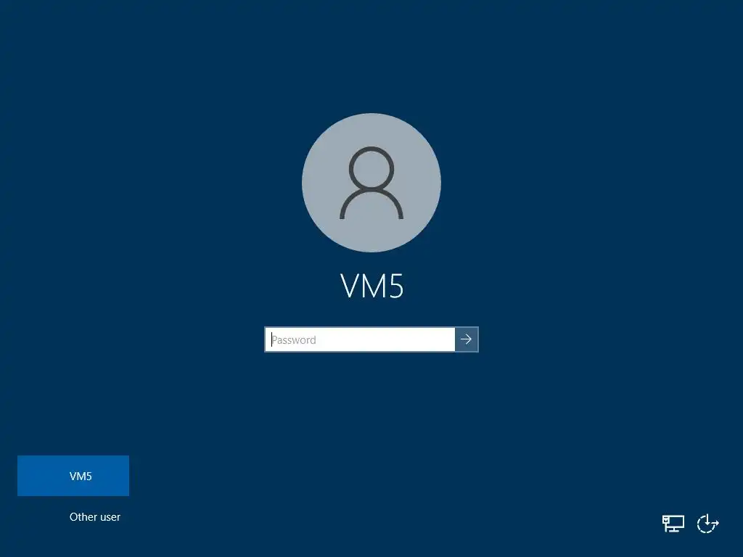Screen dimensions: 743x557
Task: Show network options from the monitor icon
Action: [x=673, y=524]
